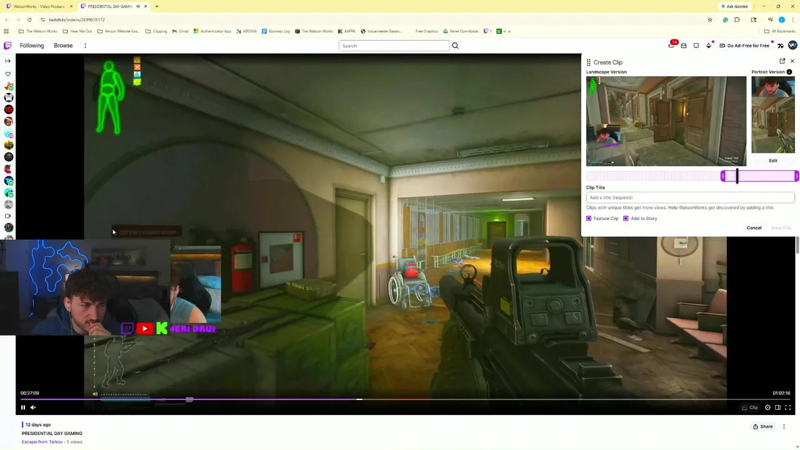
Task: Open the Bits diamond icon
Action: tap(709, 46)
